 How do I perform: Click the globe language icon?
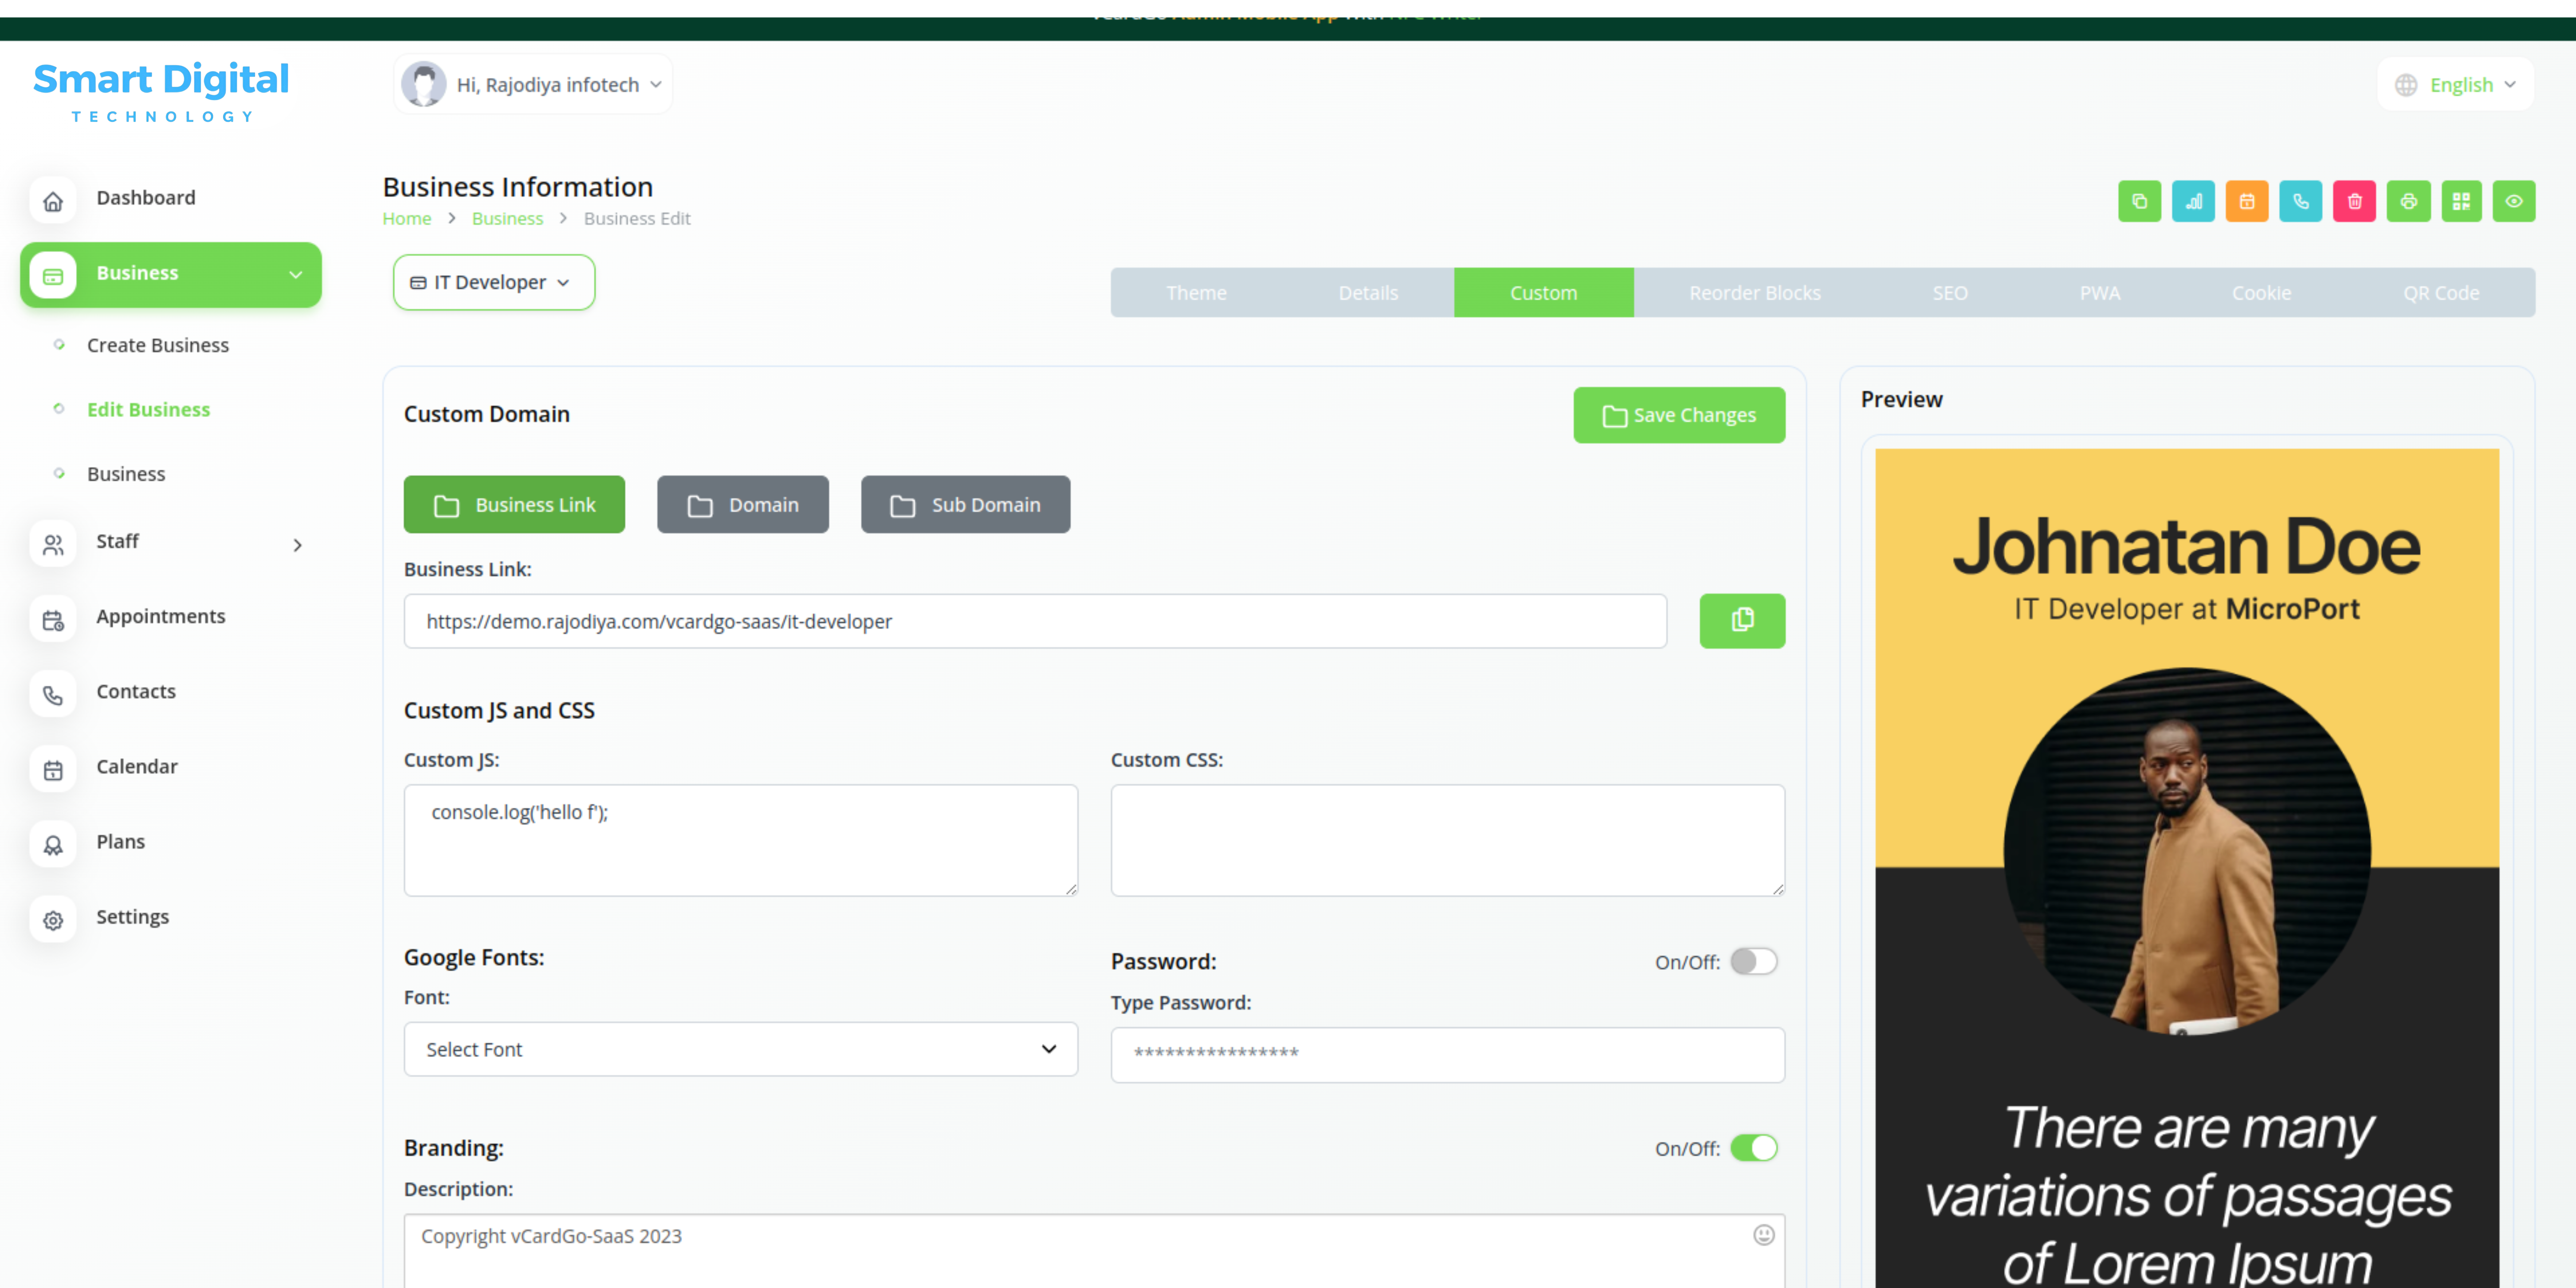point(2406,85)
